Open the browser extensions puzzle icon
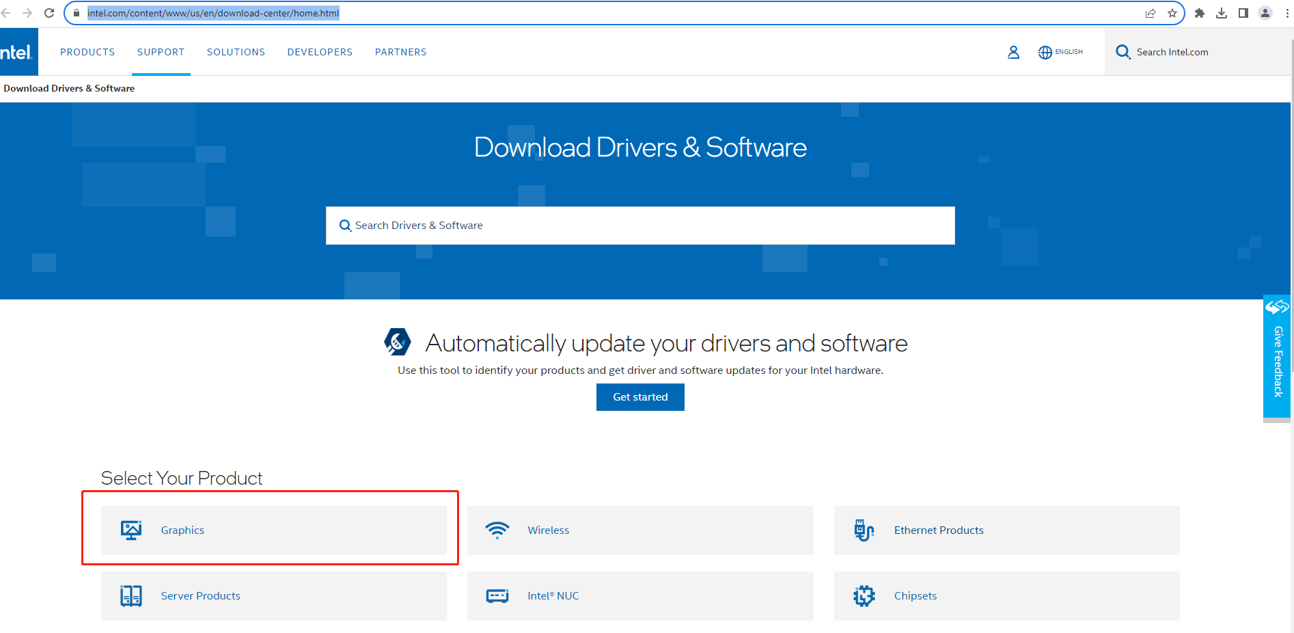1294x633 pixels. click(x=1199, y=13)
